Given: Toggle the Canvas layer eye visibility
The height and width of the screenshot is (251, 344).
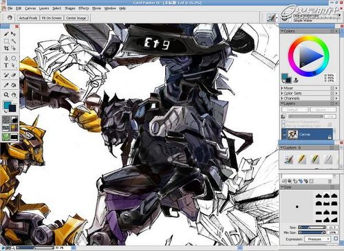Looking at the screenshot, I should click(284, 135).
